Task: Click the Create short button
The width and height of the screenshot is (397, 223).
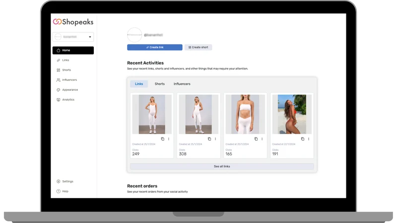Action: pyautogui.click(x=198, y=47)
